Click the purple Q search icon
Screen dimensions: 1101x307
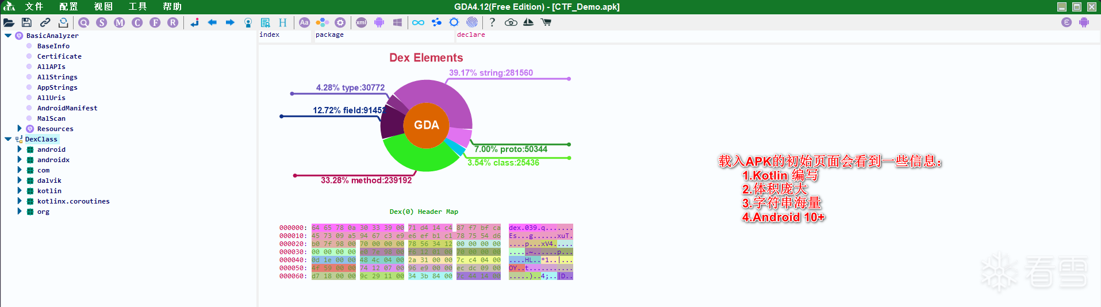[84, 22]
